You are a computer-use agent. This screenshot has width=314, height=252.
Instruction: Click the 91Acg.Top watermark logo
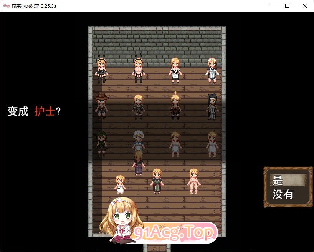pos(175,232)
